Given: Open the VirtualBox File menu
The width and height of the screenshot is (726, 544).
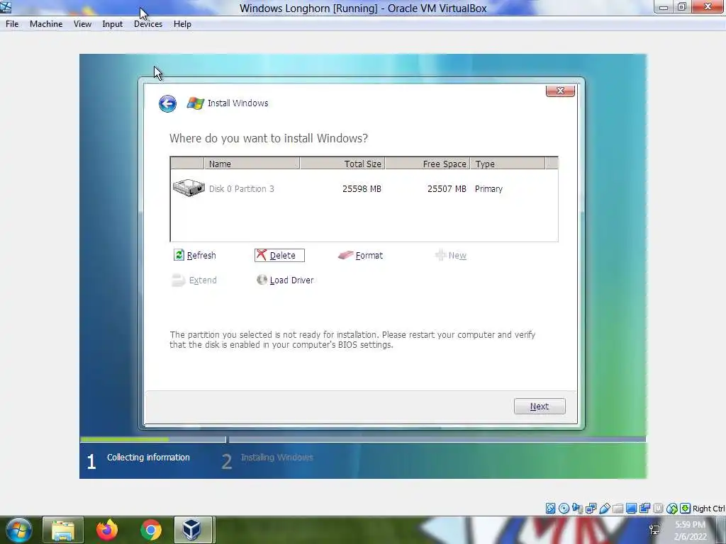Looking at the screenshot, I should tap(12, 24).
